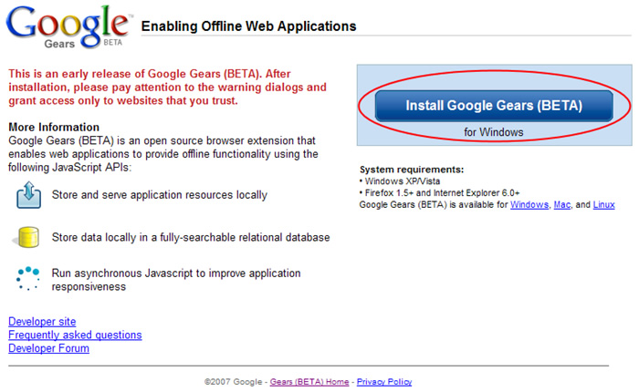Click the 'for Windows' caption under install button
639x392 pixels.
point(494,132)
